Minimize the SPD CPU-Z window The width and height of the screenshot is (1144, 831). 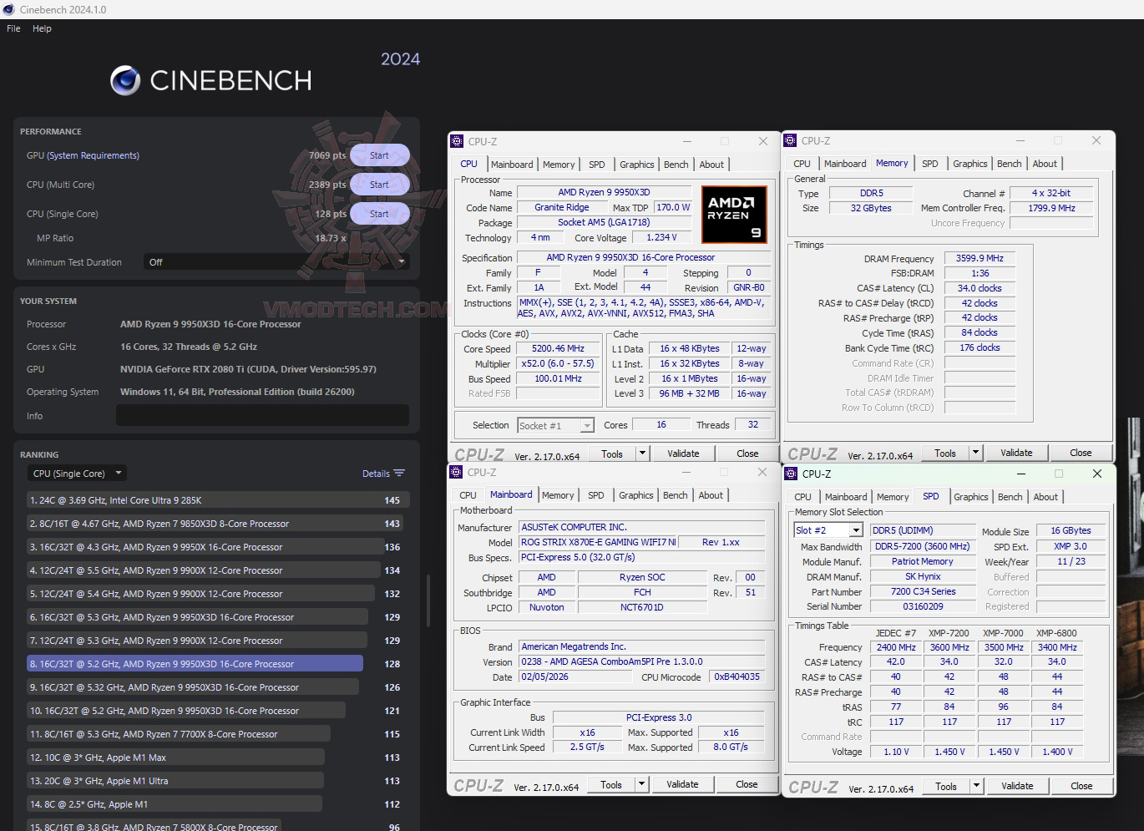tap(1020, 474)
